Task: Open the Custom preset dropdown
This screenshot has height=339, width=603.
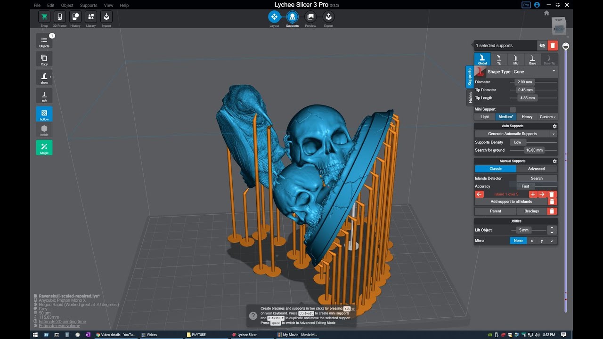Action: point(547,117)
